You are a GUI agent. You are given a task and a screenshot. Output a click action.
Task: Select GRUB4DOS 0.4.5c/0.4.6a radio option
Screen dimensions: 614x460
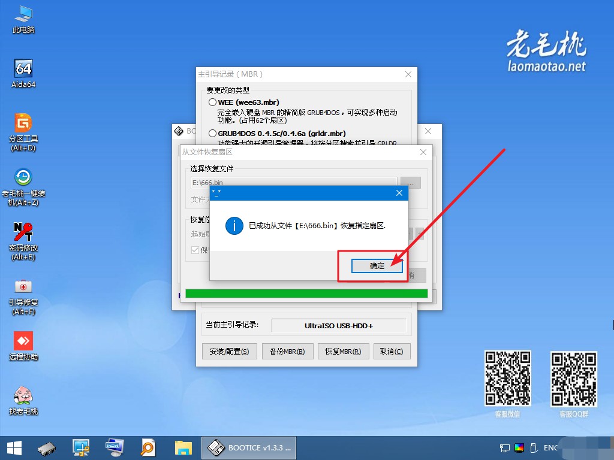[213, 134]
